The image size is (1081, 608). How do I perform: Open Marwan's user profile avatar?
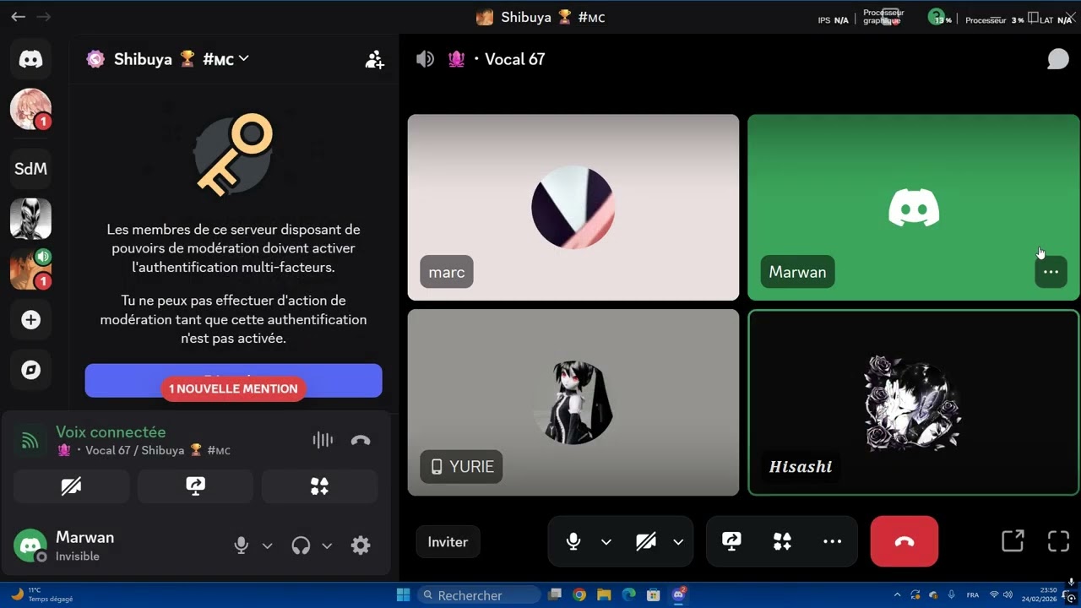[30, 546]
